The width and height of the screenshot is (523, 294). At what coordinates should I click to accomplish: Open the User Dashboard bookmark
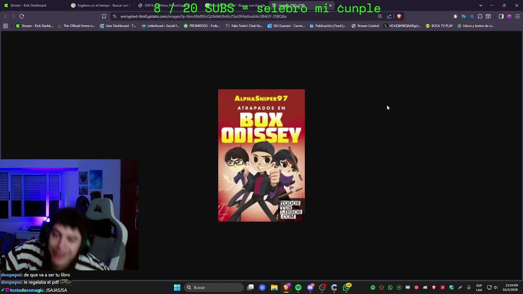pyautogui.click(x=118, y=26)
